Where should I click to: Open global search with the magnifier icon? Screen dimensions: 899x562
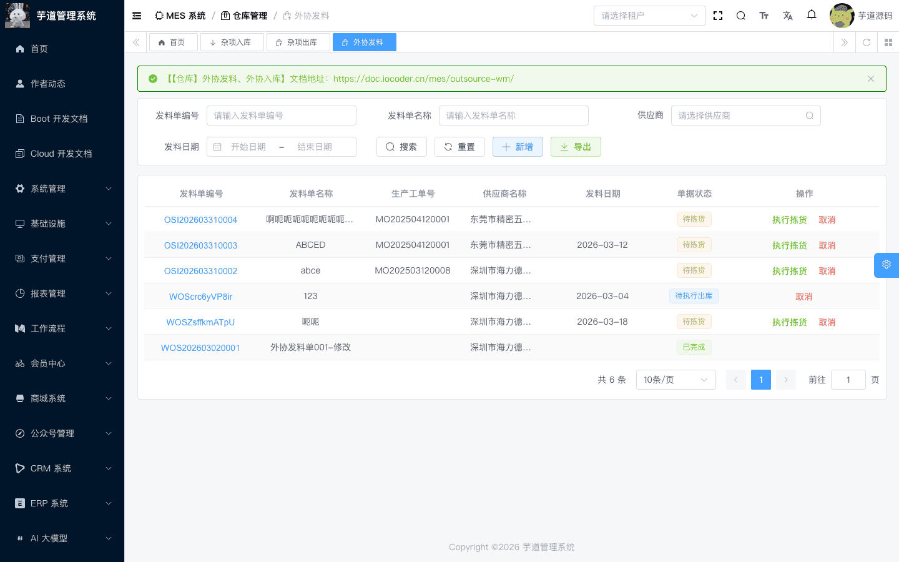coord(740,15)
